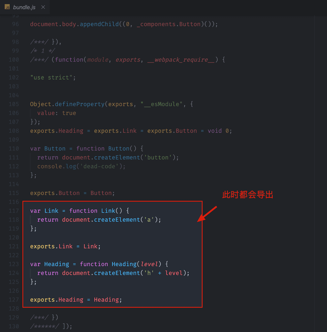327x332 pixels.
Task: Click line number 110 in the gutter
Action: (14, 148)
